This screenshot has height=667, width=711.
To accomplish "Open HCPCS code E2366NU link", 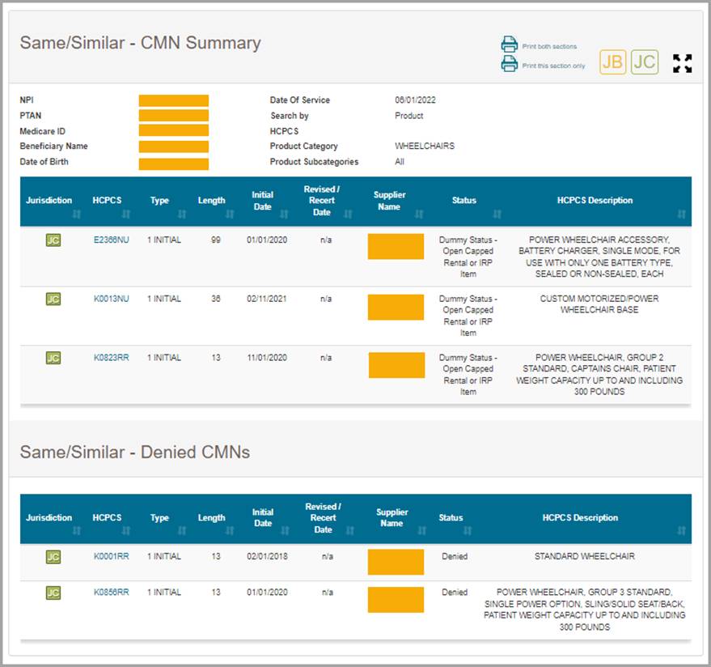I will click(x=111, y=240).
